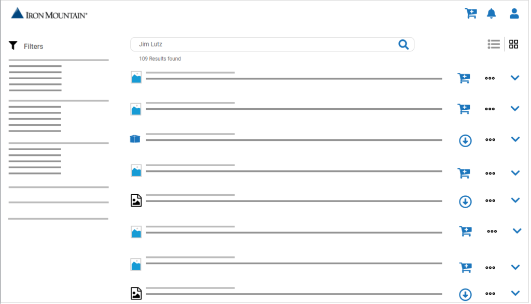Add the first result to cart
The image size is (531, 304).
(464, 78)
